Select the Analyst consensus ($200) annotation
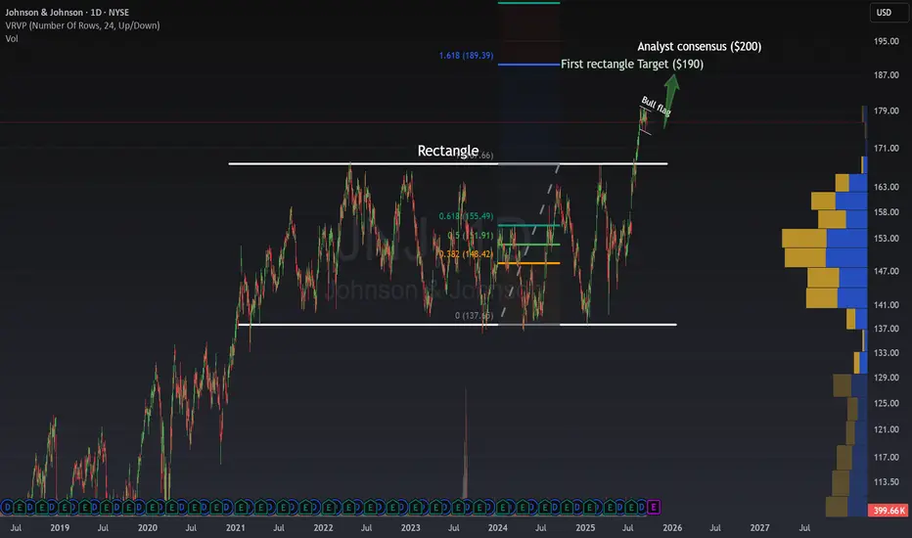The image size is (912, 538). [699, 47]
